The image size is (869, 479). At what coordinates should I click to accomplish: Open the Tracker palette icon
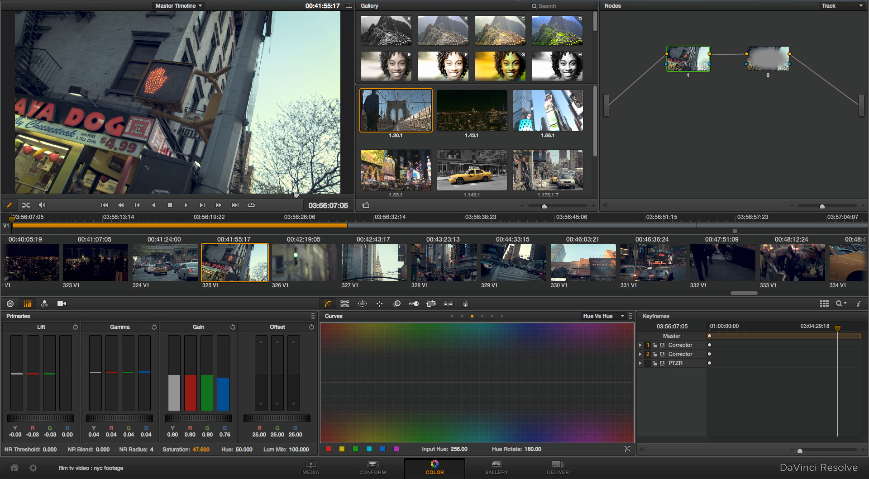coord(379,304)
